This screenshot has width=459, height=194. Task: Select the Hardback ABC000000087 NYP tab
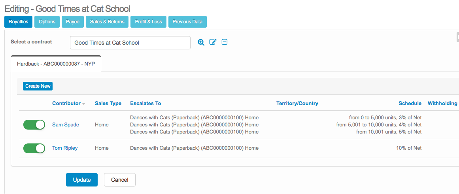[x=56, y=64]
